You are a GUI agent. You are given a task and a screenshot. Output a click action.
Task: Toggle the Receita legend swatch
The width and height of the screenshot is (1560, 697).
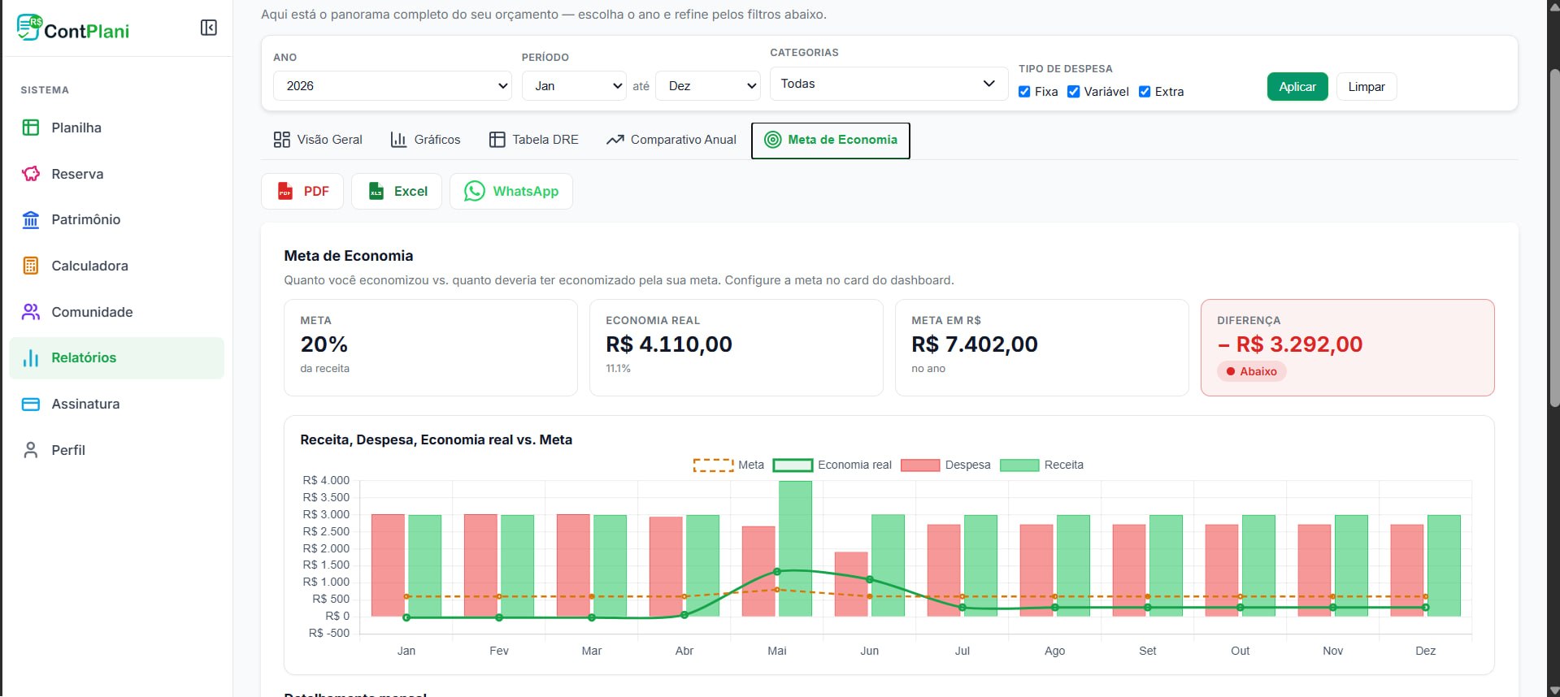point(1019,465)
